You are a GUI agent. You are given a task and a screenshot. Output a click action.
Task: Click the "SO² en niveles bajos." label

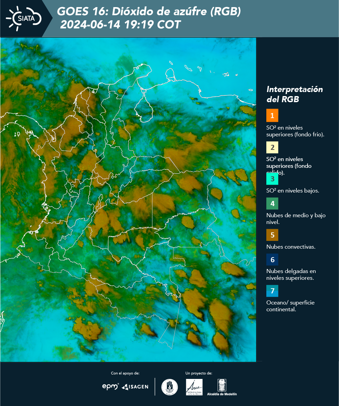293,190
